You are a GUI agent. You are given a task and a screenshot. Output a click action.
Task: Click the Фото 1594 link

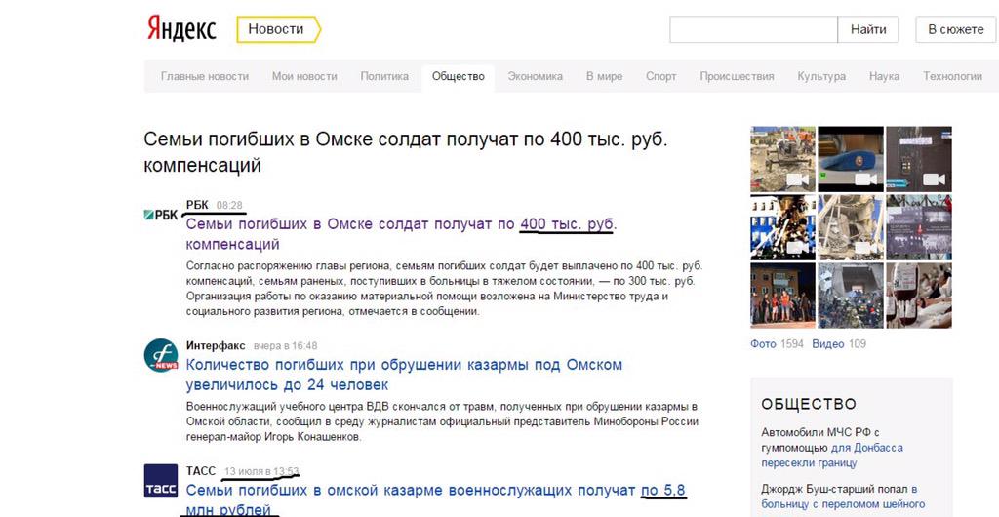coord(777,343)
